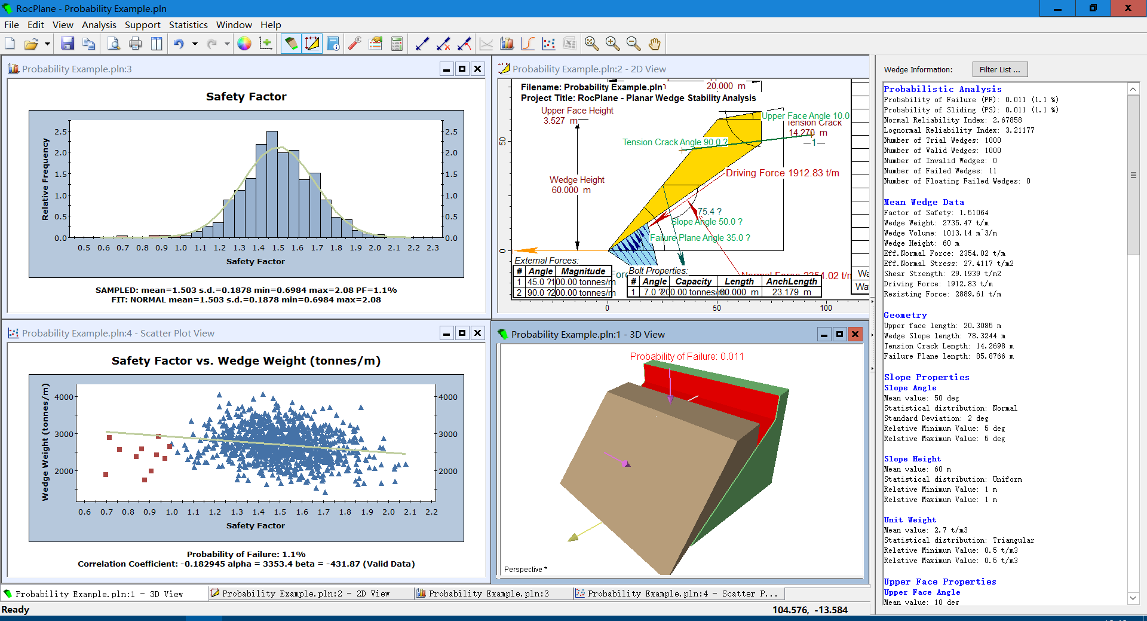Open the scatter plot tool
This screenshot has height=621, width=1147.
548,44
